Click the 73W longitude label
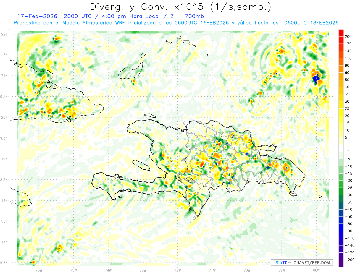The width and height of the screenshot is (355, 274). (143, 270)
